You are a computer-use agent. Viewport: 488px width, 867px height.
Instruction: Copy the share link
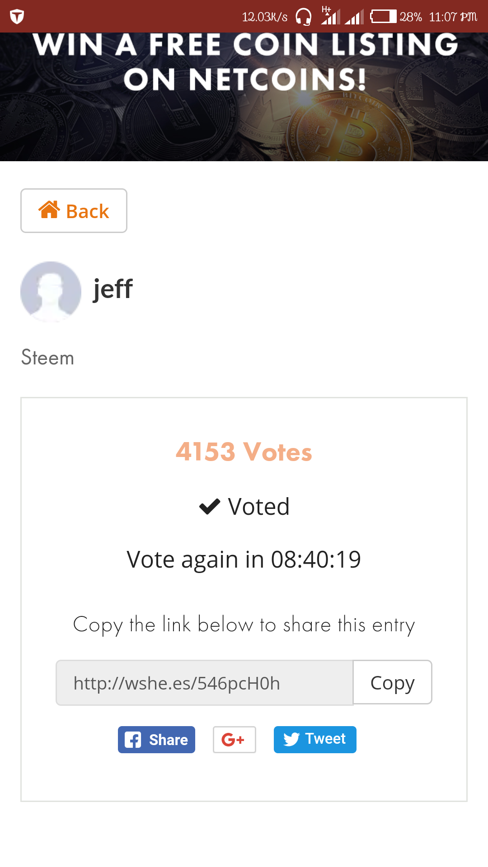392,682
